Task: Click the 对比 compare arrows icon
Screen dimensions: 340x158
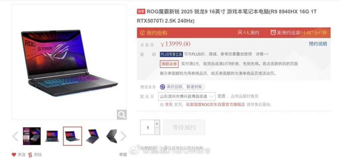Action: pyautogui.click(x=30, y=155)
